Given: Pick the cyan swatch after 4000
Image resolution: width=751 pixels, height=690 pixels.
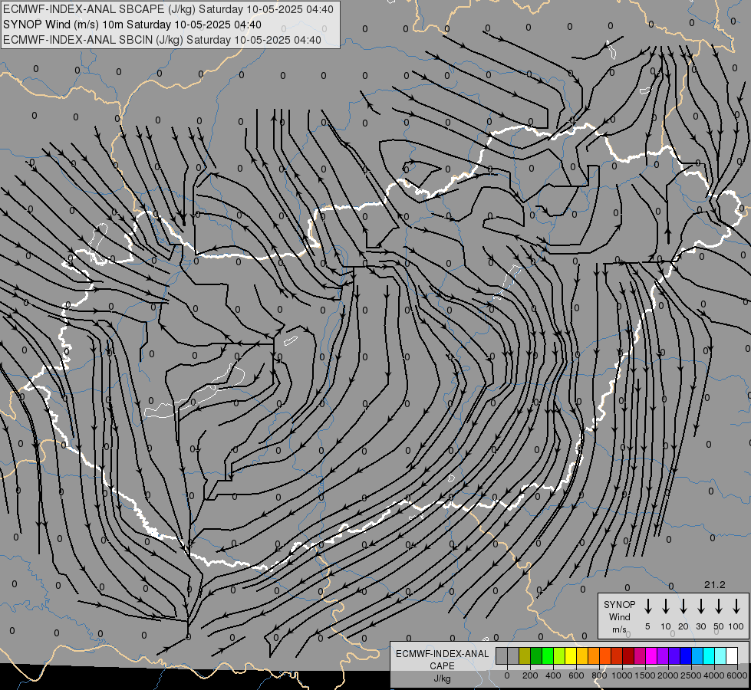Looking at the screenshot, I should click(x=708, y=655).
